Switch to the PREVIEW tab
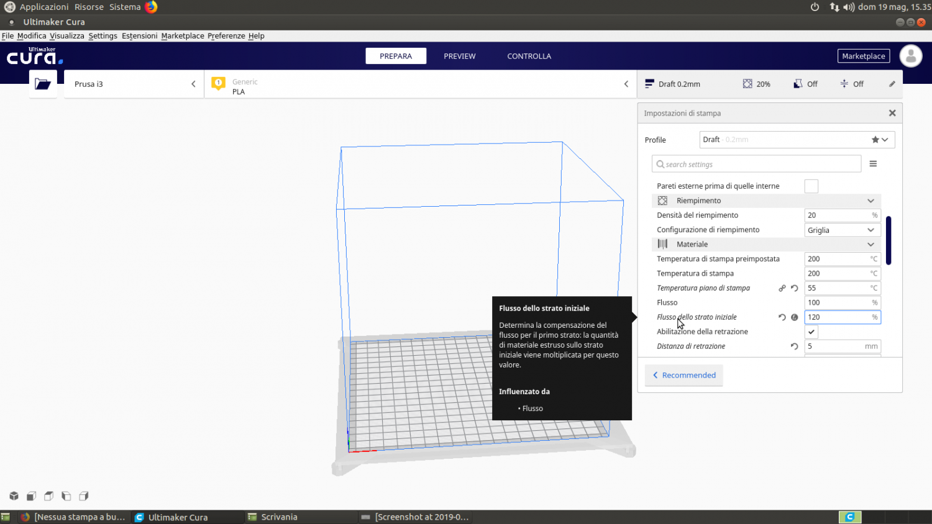 pyautogui.click(x=460, y=56)
